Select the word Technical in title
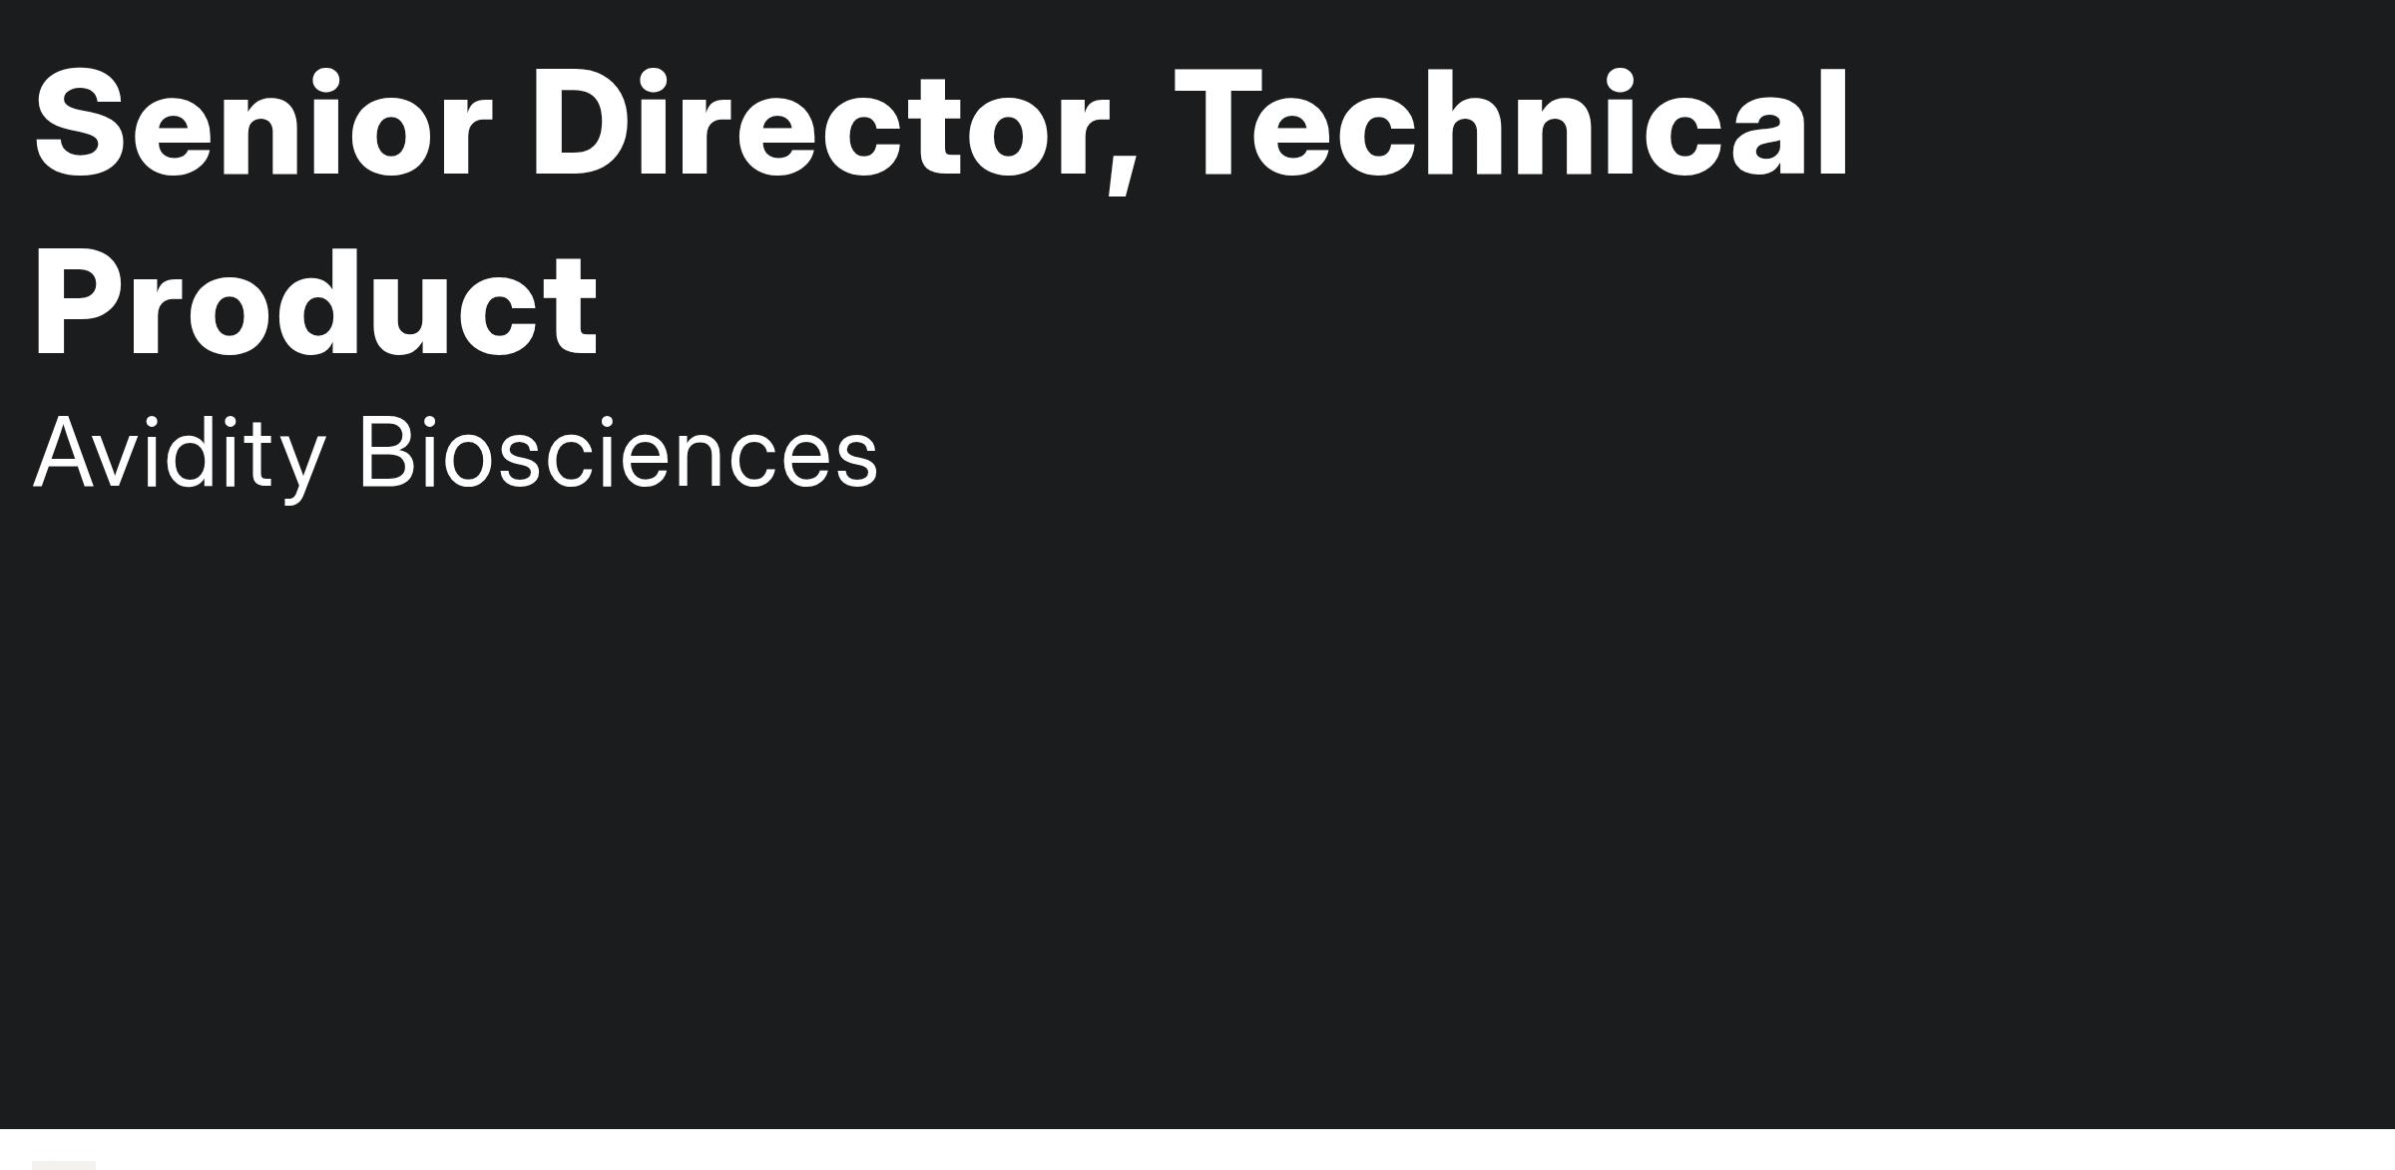The image size is (2395, 1170). [1513, 125]
